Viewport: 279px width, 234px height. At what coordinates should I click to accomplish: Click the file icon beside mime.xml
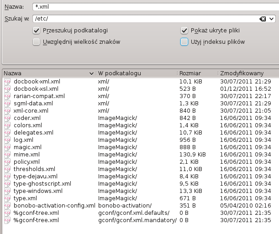tap(7, 155)
